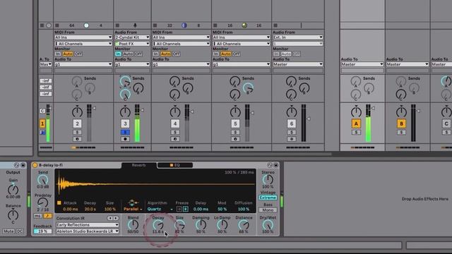452x254 pixels.
Task: Toggle track 3 activator button
Action: pyautogui.click(x=125, y=123)
